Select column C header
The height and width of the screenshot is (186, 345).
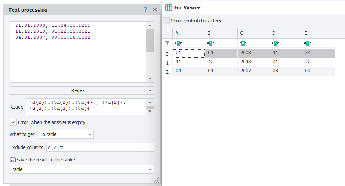point(253,33)
